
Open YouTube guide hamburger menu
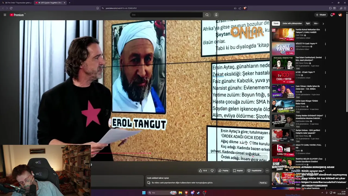coord(5,15)
